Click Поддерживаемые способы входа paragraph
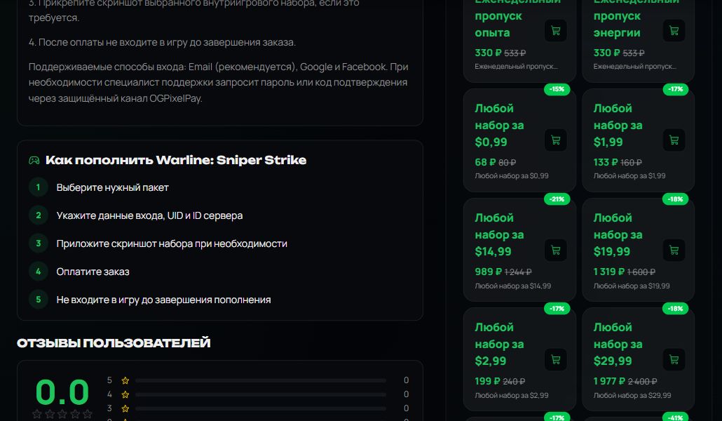Image resolution: width=722 pixels, height=421 pixels. [218, 83]
